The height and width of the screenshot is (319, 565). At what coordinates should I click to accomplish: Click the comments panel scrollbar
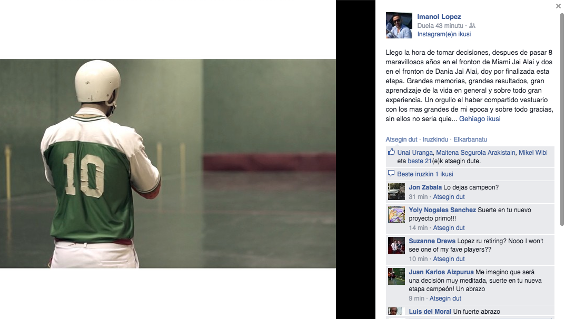click(x=562, y=119)
